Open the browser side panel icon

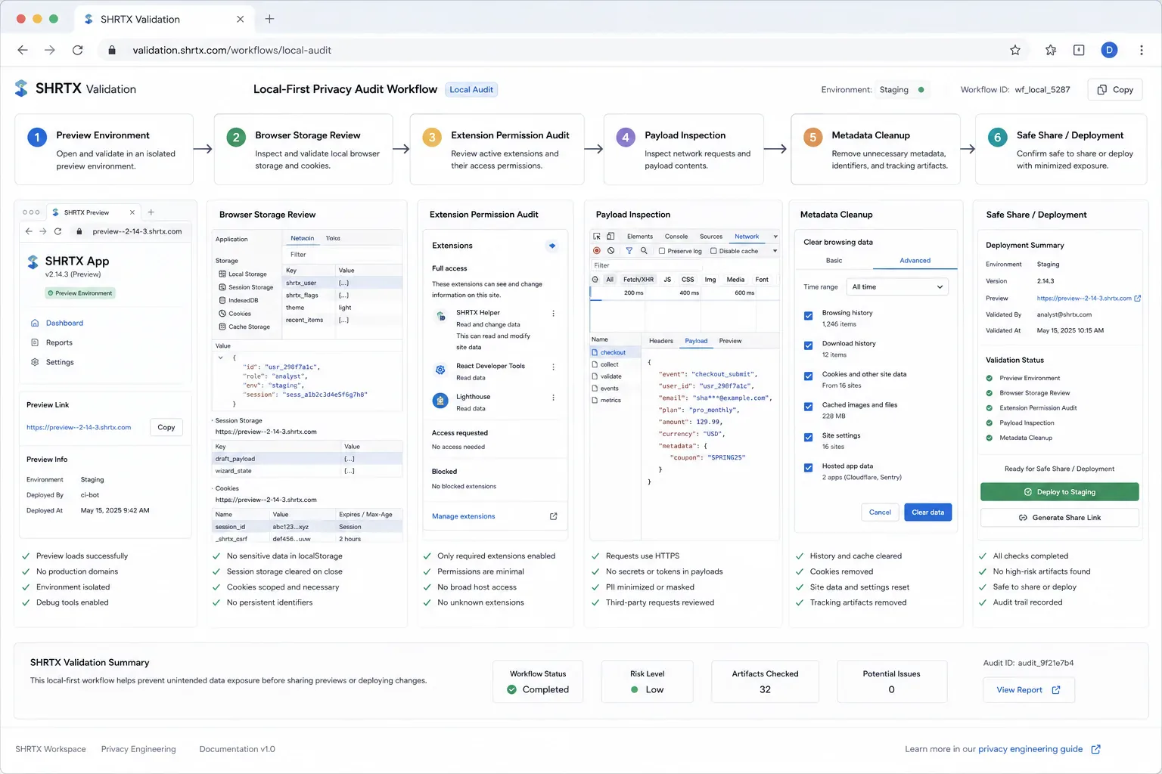click(x=1079, y=50)
